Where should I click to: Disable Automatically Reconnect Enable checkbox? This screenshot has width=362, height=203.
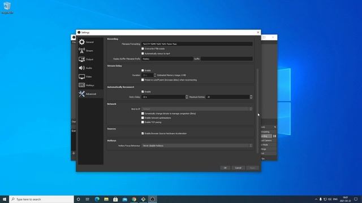point(143,91)
